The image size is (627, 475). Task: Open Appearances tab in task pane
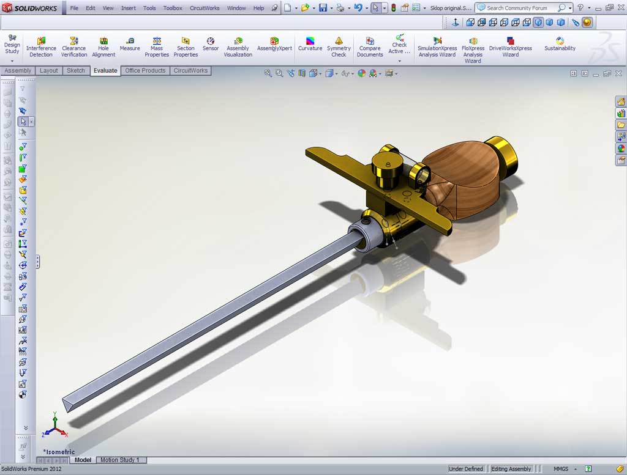[621, 149]
